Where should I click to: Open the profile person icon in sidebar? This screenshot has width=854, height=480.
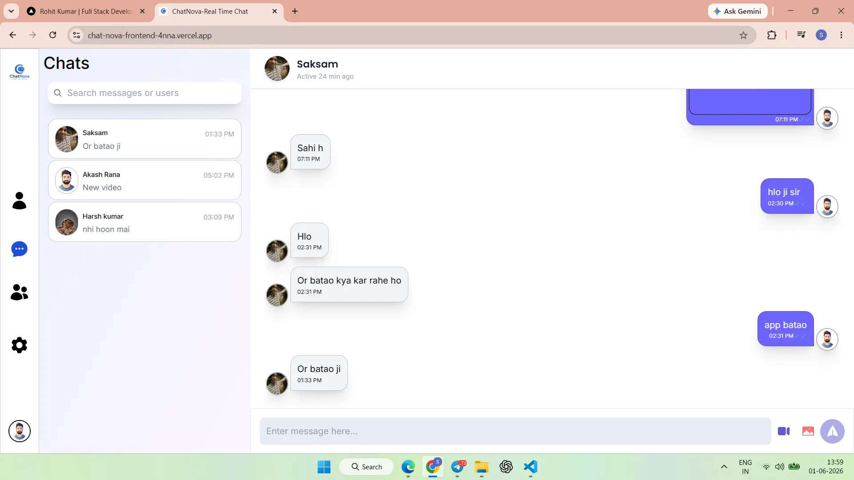(x=19, y=200)
